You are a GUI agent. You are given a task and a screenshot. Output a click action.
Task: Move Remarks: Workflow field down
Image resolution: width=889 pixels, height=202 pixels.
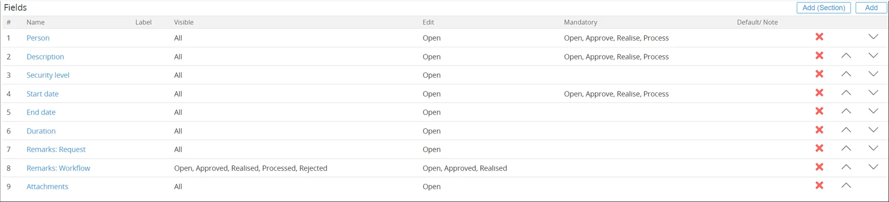pos(873,167)
